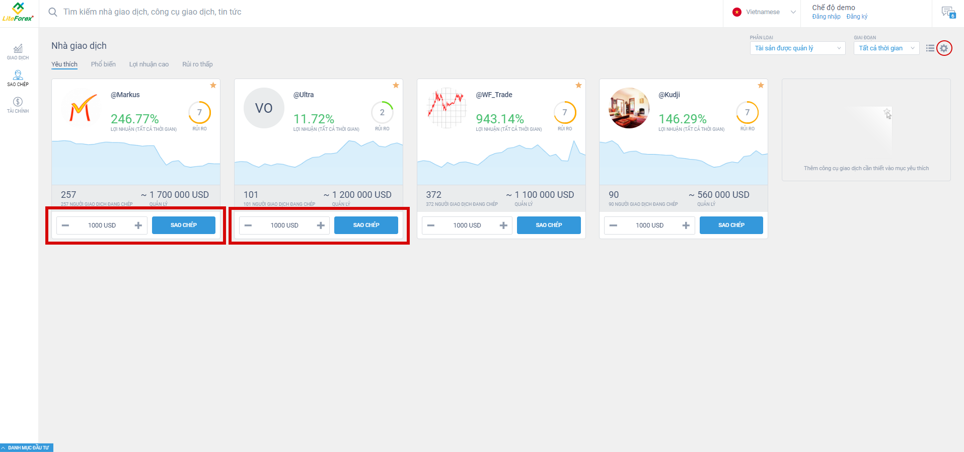The height and width of the screenshot is (452, 964).
Task: Open the Vietnamese language dropdown
Action: pos(764,12)
